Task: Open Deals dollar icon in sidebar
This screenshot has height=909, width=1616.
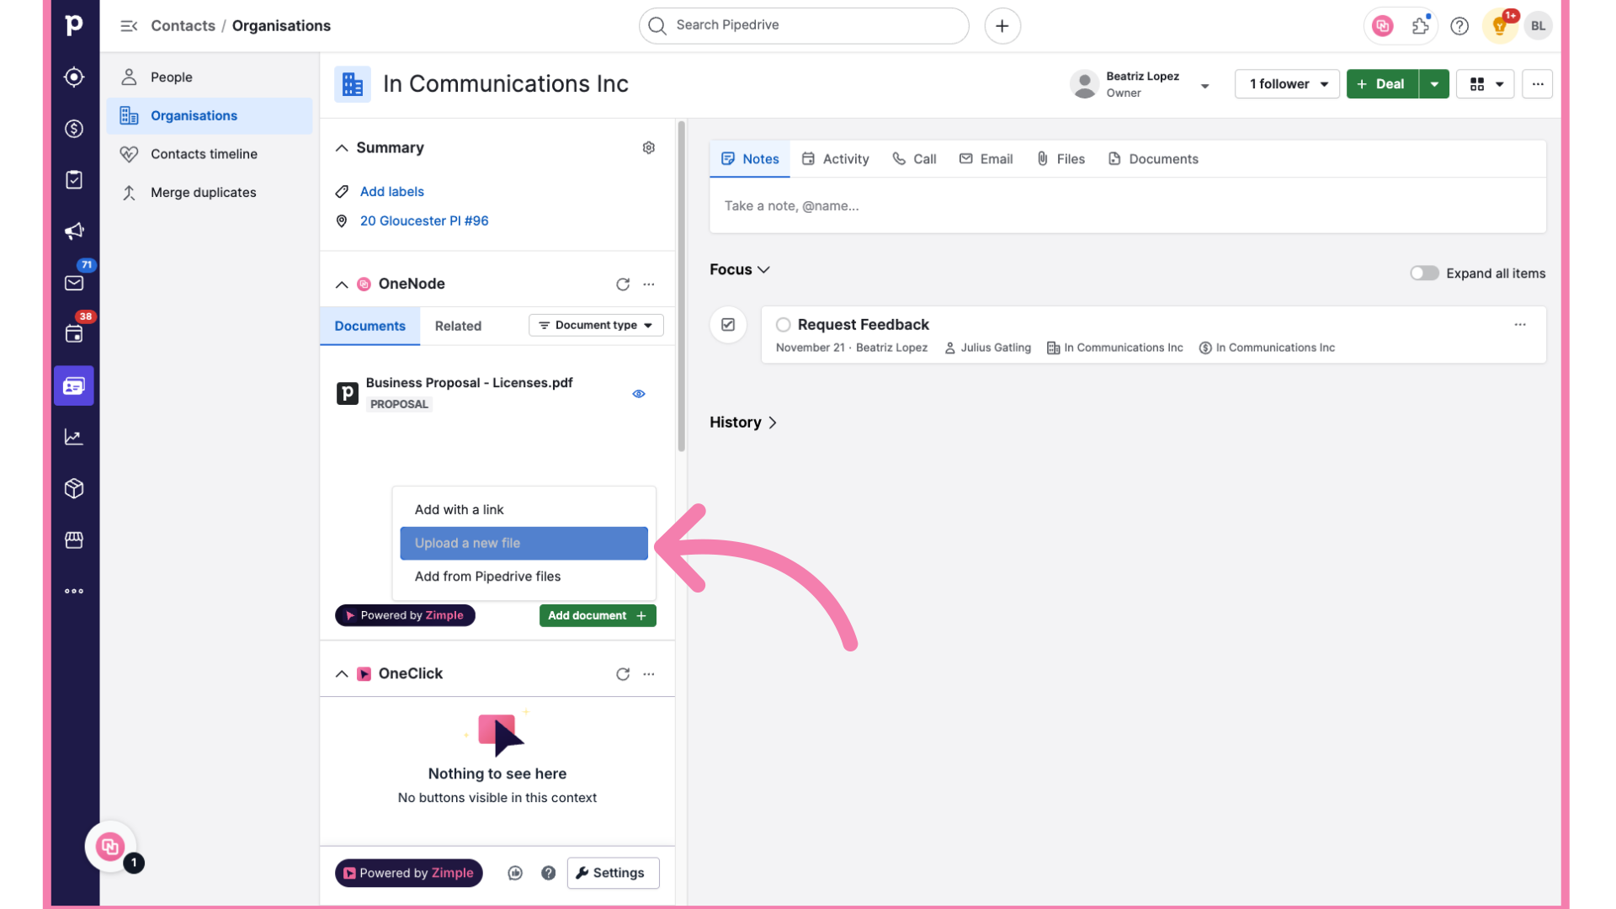Action: coord(74,128)
